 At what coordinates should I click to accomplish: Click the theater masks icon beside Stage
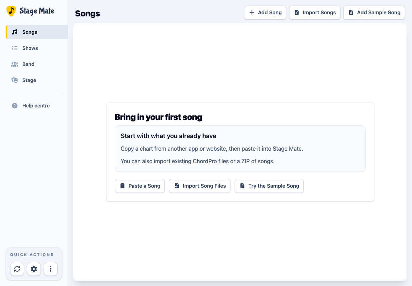click(x=15, y=80)
